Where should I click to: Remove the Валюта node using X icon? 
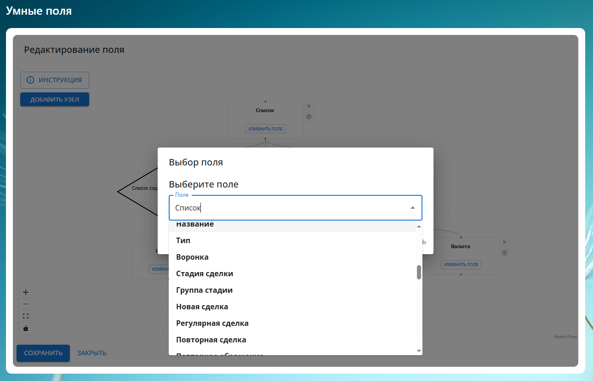(x=504, y=242)
